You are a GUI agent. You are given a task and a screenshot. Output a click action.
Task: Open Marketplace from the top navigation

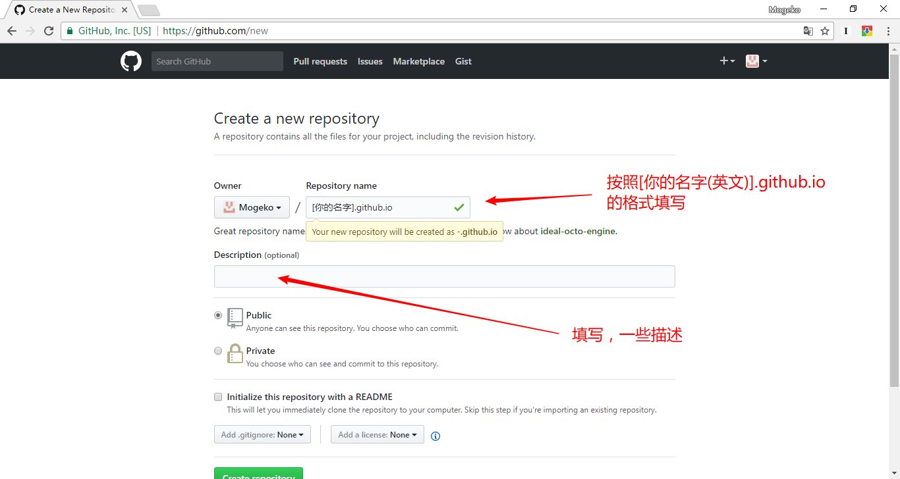(418, 61)
